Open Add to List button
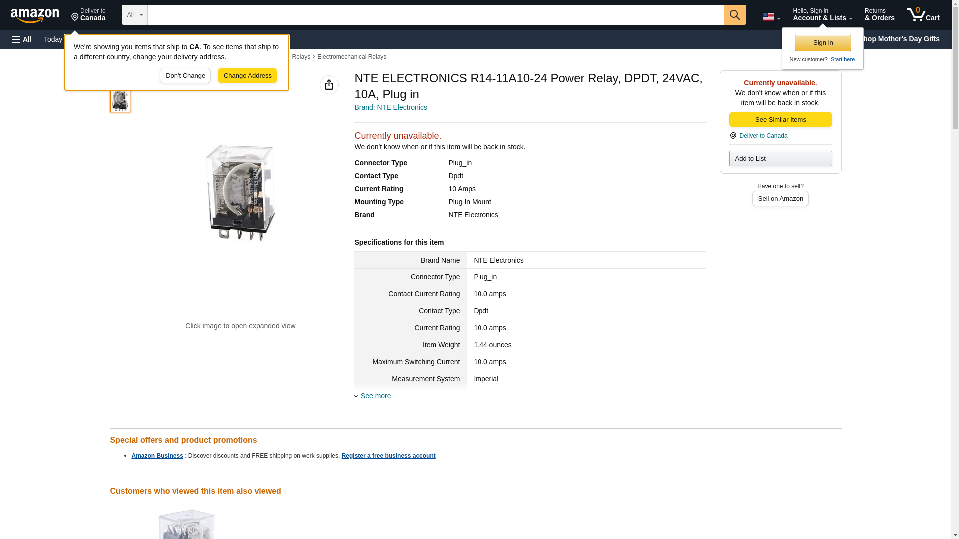959x539 pixels. click(x=780, y=158)
